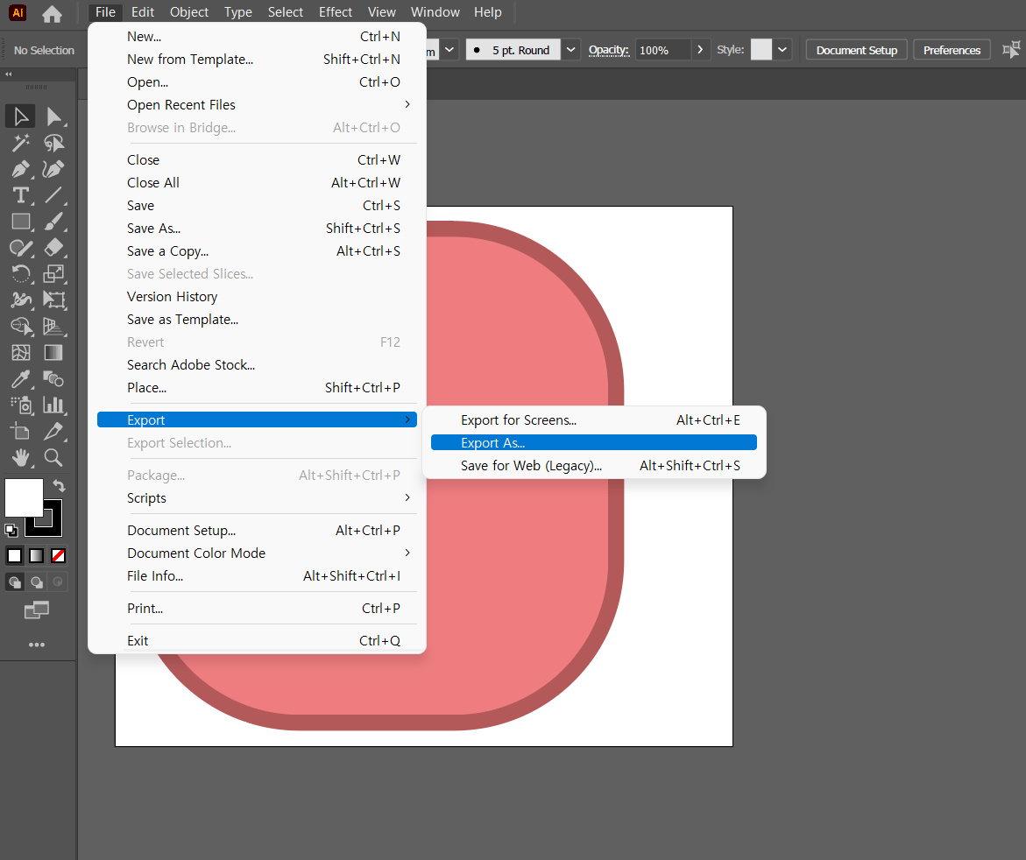Select the Blend tool
1026x860 pixels.
click(53, 378)
